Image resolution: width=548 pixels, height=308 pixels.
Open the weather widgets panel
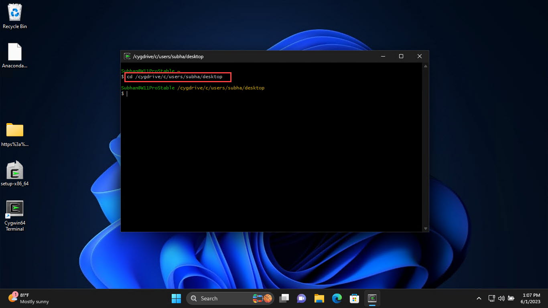coord(24,298)
